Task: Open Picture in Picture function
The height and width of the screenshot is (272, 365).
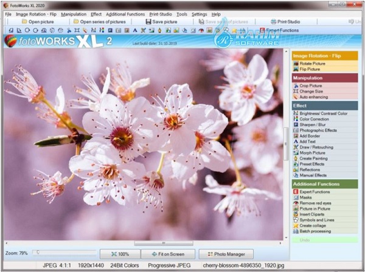Action: pos(325,209)
